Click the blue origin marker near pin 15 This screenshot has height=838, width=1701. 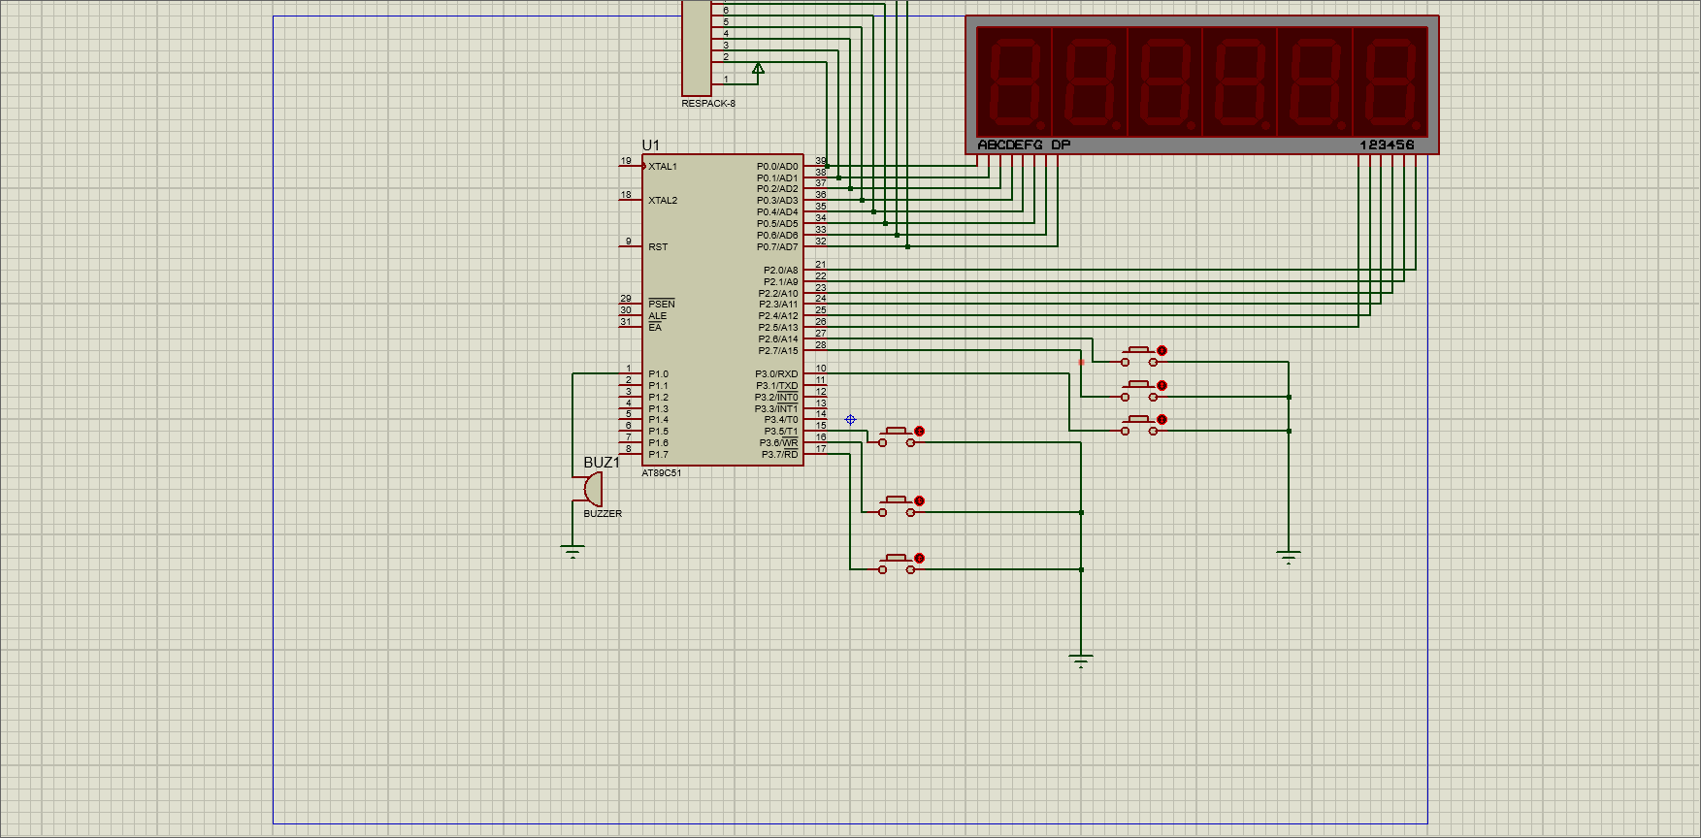tap(850, 420)
